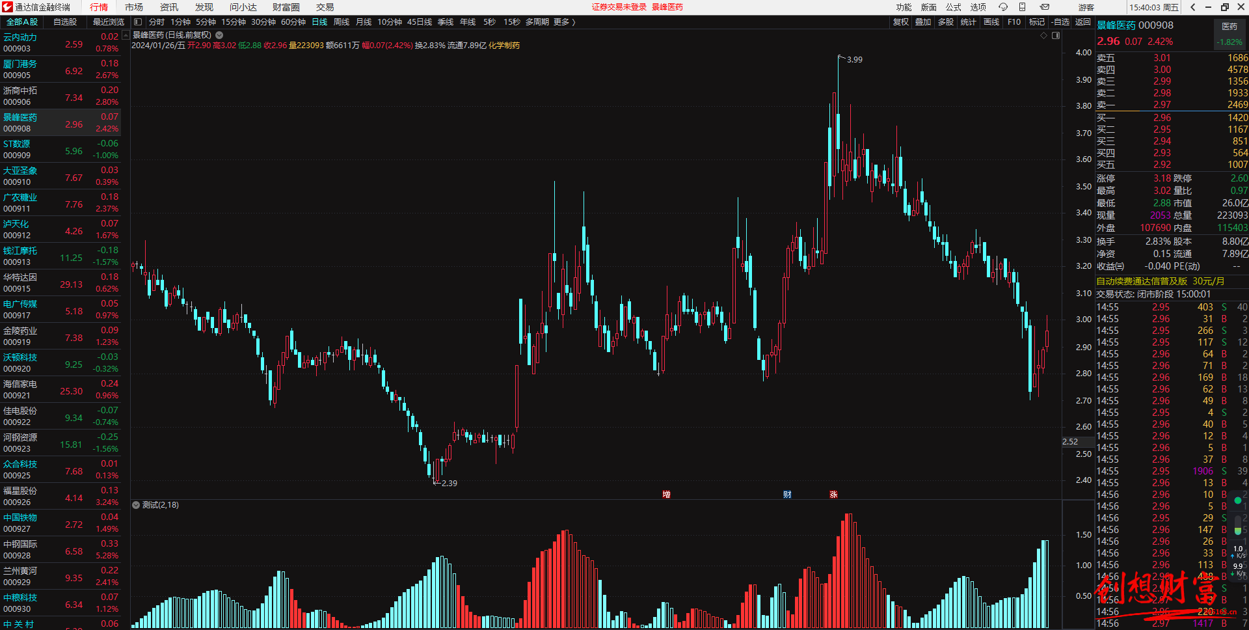The width and height of the screenshot is (1249, 630).
Task: Switch to the 行情 tab
Action: tap(99, 7)
